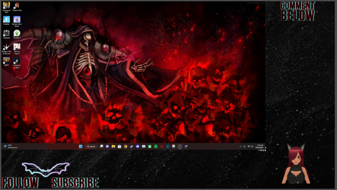337x190 pixels.
Task: Select the Fortnite desktop icon
Action: (x=6, y=21)
